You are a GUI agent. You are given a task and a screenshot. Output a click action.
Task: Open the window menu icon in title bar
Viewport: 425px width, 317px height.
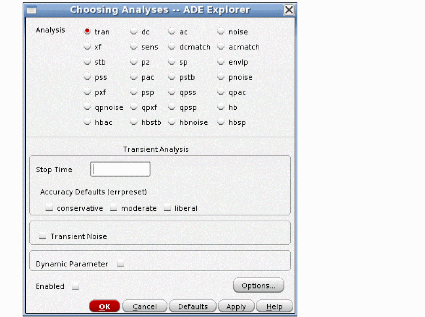click(31, 10)
